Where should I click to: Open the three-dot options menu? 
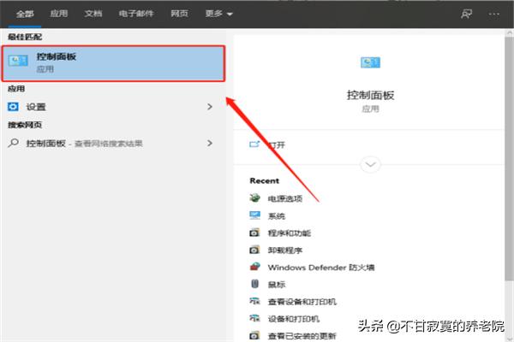[x=493, y=14]
